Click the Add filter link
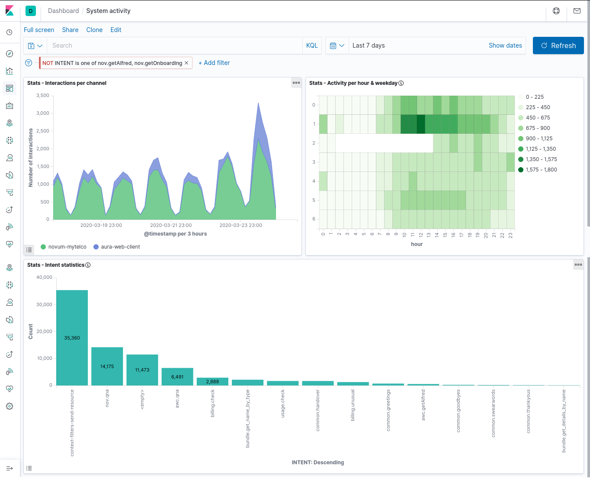The image size is (590, 479). point(214,63)
